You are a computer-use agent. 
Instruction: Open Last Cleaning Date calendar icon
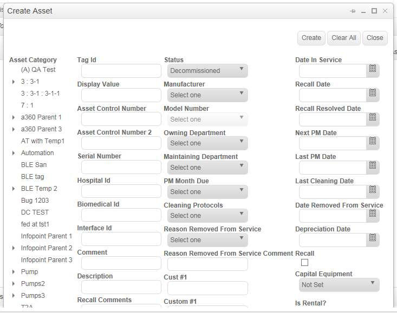click(x=373, y=189)
